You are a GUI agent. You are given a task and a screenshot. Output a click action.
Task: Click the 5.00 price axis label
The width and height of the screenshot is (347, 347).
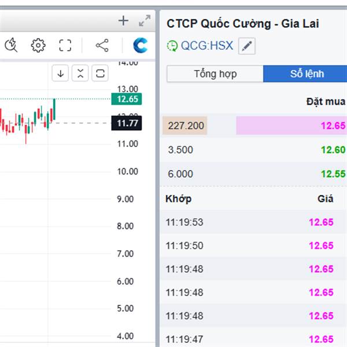click(125, 308)
